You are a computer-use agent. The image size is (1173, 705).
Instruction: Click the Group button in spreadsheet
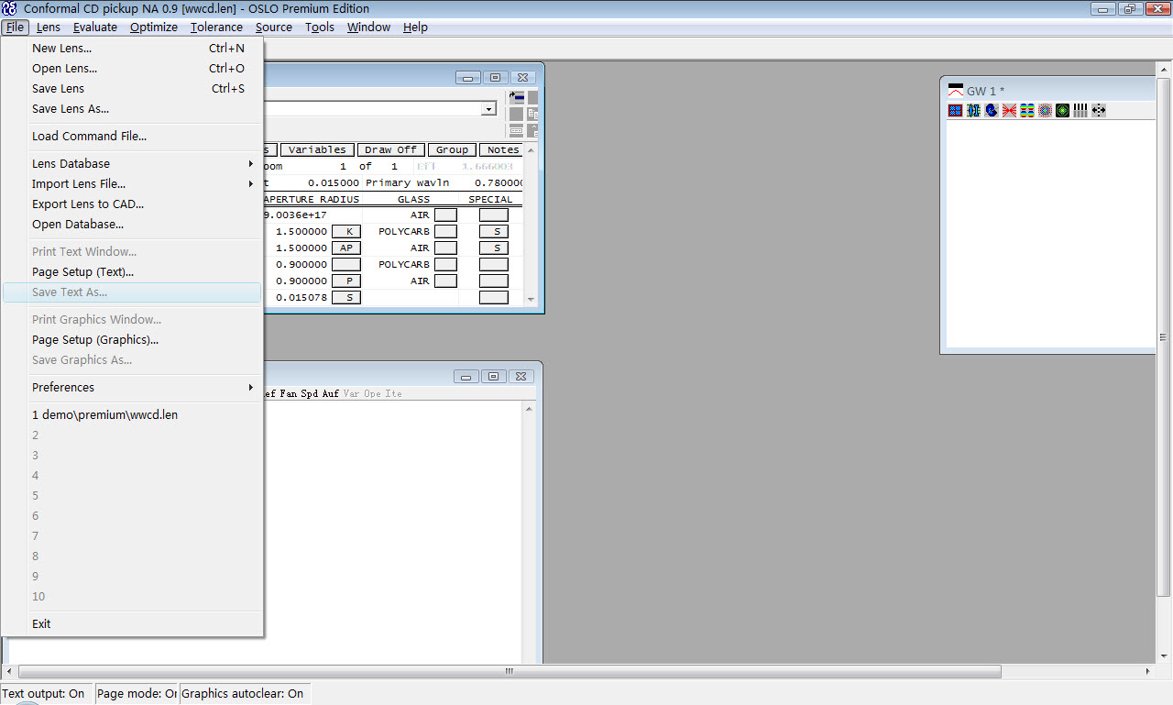coord(452,150)
